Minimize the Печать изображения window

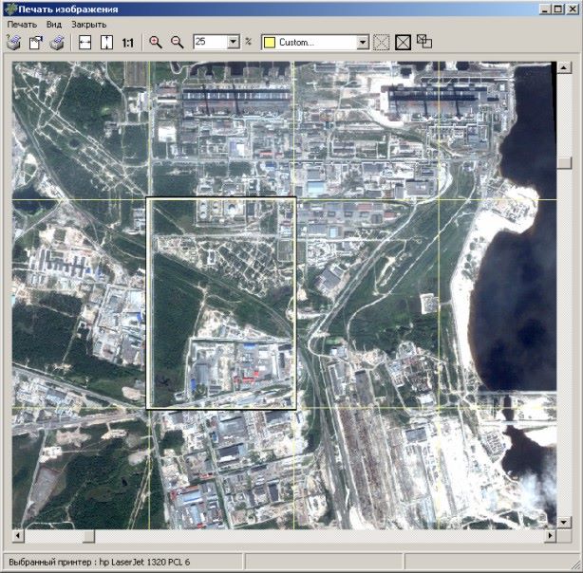[545, 9]
